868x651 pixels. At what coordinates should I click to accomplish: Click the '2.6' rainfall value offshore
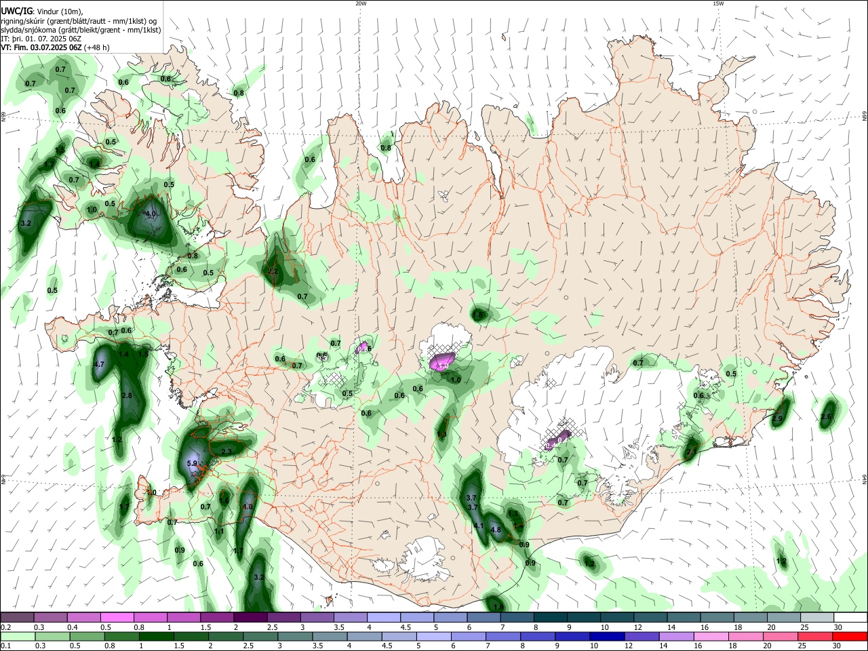pyautogui.click(x=826, y=416)
